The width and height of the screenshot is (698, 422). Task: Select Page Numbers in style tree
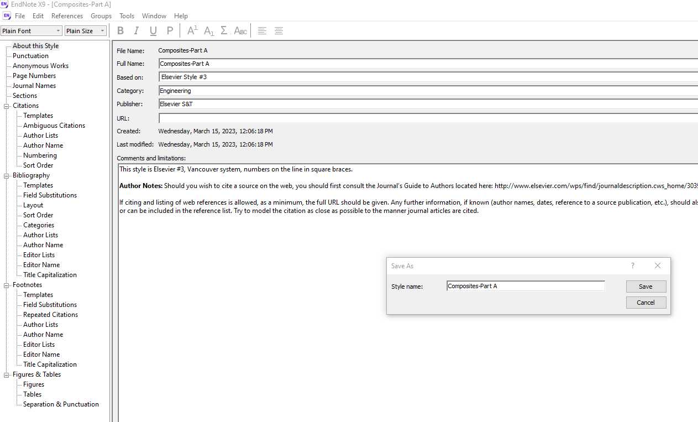pyautogui.click(x=34, y=76)
